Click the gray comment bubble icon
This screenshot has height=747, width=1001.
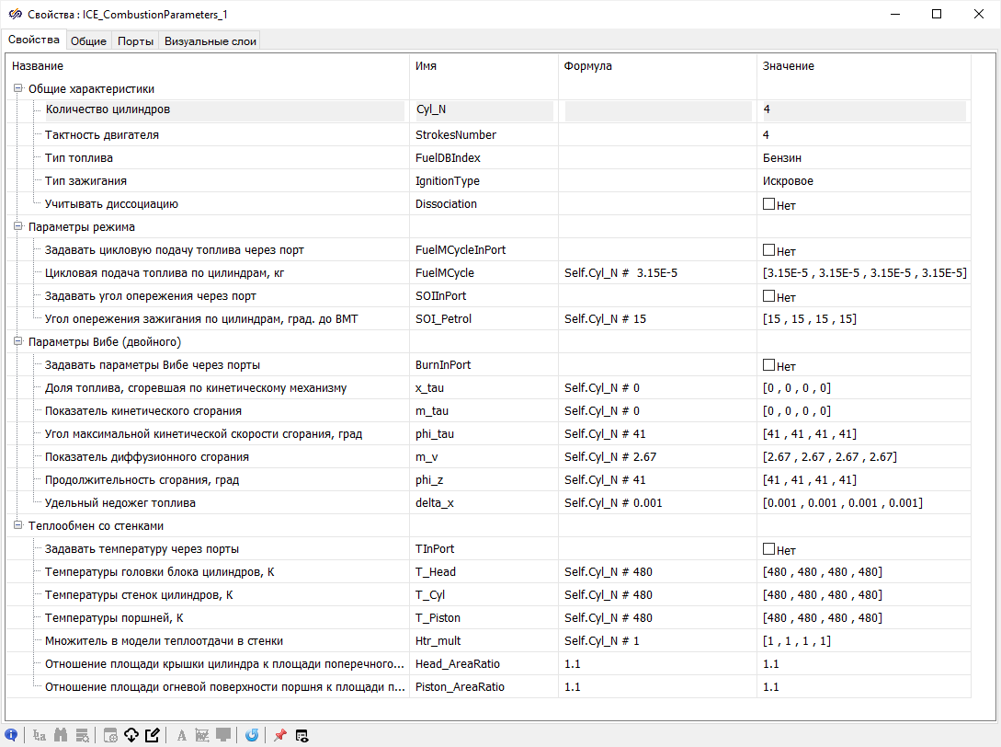click(222, 735)
